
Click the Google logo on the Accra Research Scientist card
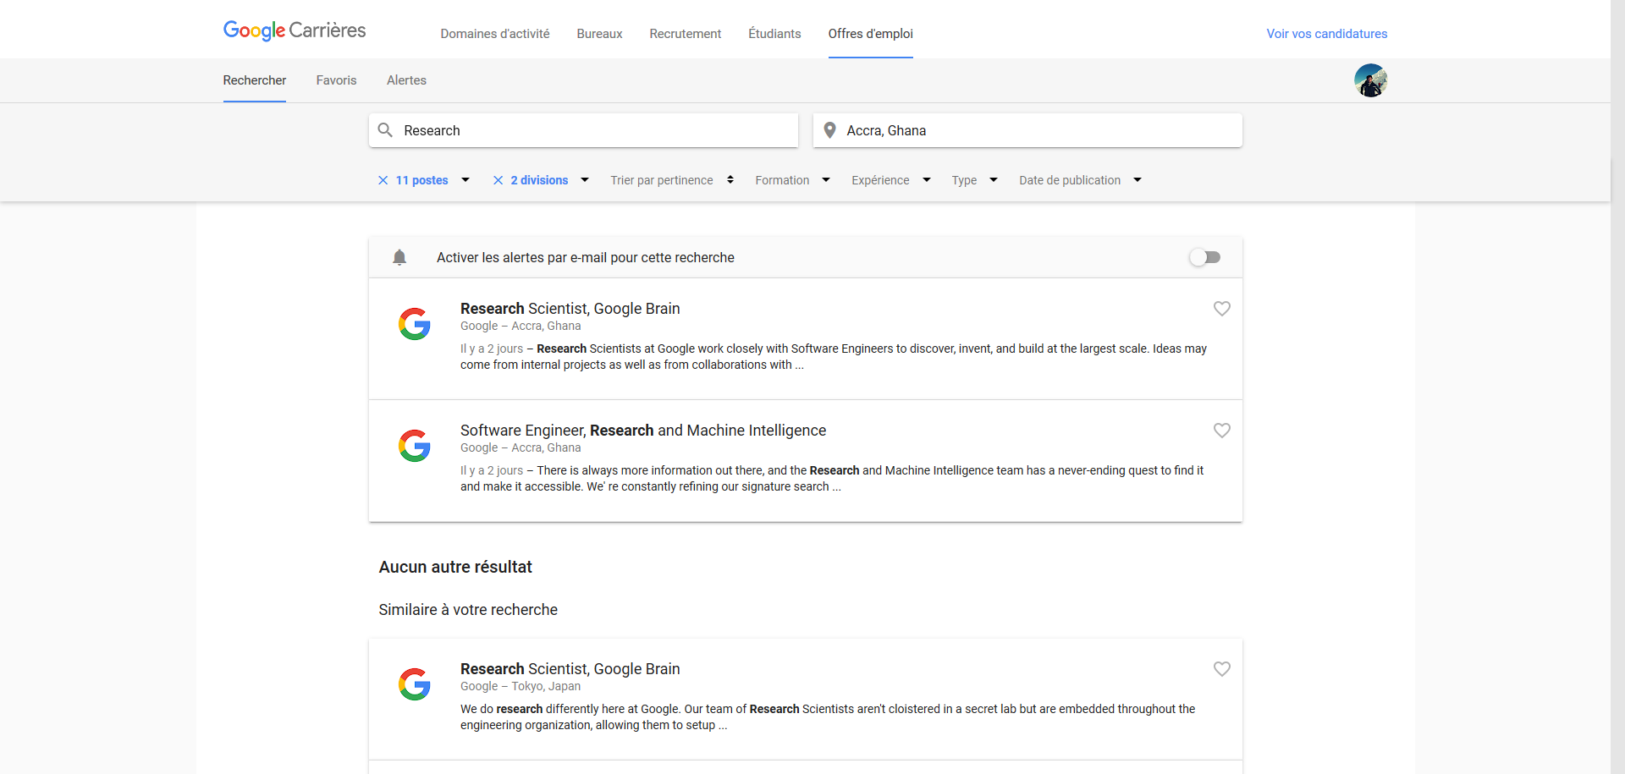coord(415,324)
